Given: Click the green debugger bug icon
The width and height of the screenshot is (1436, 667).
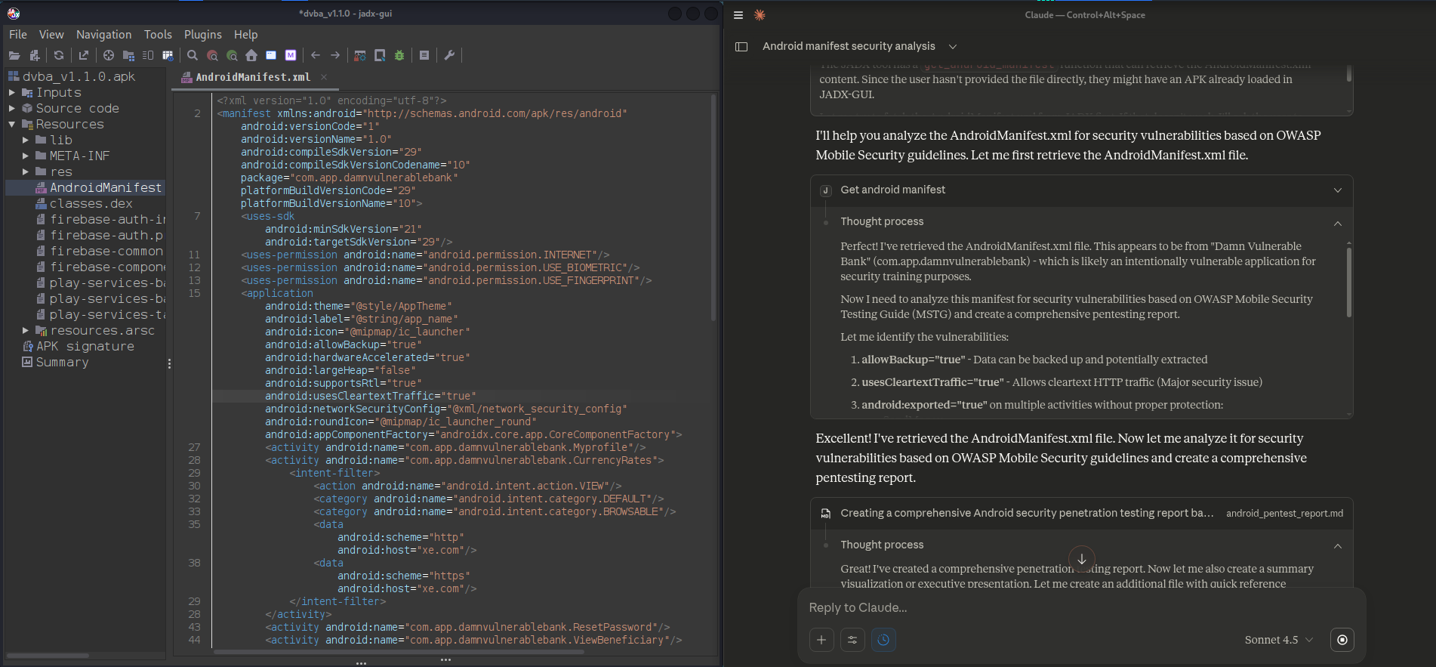Looking at the screenshot, I should point(399,55).
